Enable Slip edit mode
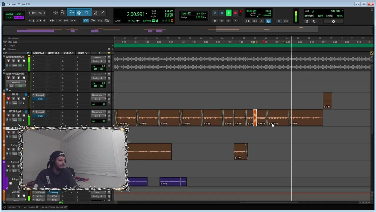This screenshot has height=212, width=376. coord(9,18)
